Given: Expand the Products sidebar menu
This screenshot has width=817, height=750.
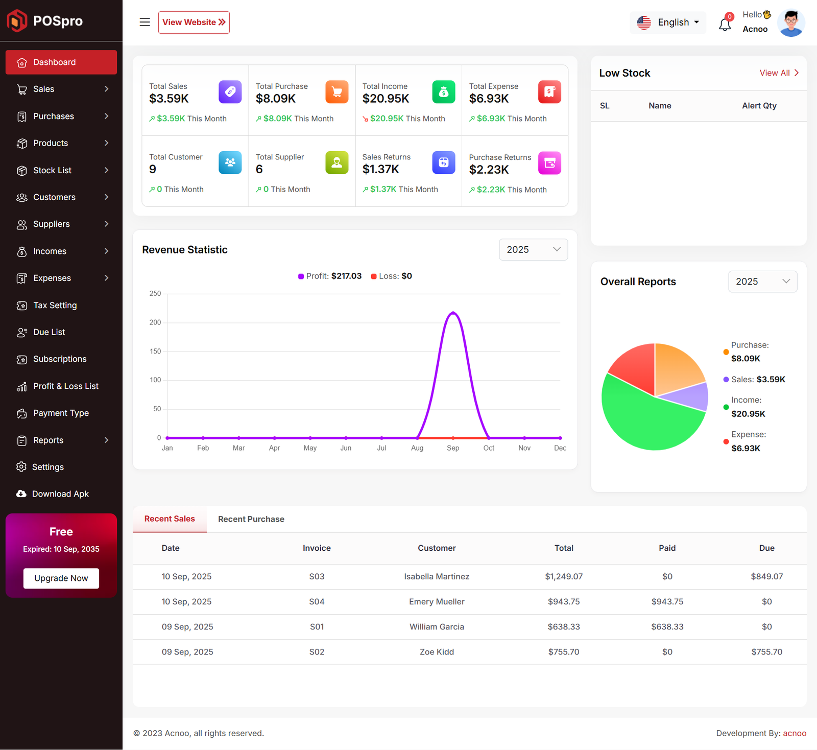Looking at the screenshot, I should (x=61, y=143).
